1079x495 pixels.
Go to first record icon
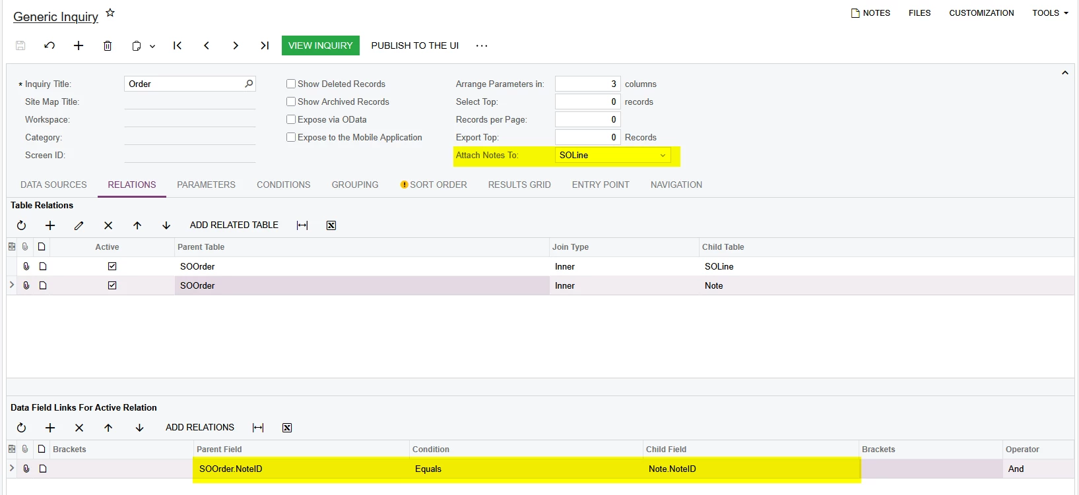(178, 45)
